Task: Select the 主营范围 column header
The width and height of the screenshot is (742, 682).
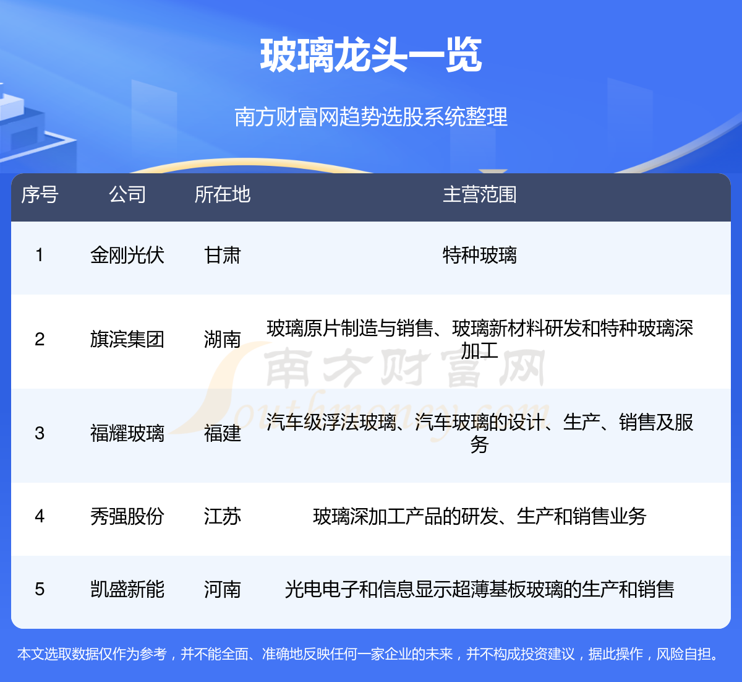Action: pyautogui.click(x=479, y=194)
